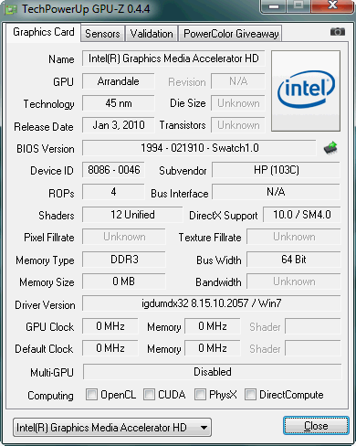Click the Memory Type field DDR3
This screenshot has height=446, width=356.
(x=124, y=260)
